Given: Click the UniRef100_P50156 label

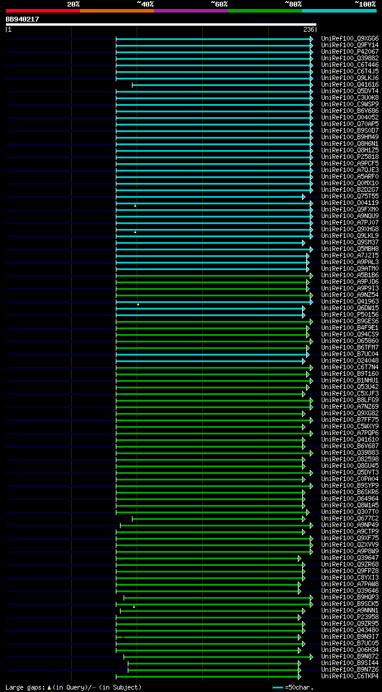Looking at the screenshot, I should click(x=350, y=315).
